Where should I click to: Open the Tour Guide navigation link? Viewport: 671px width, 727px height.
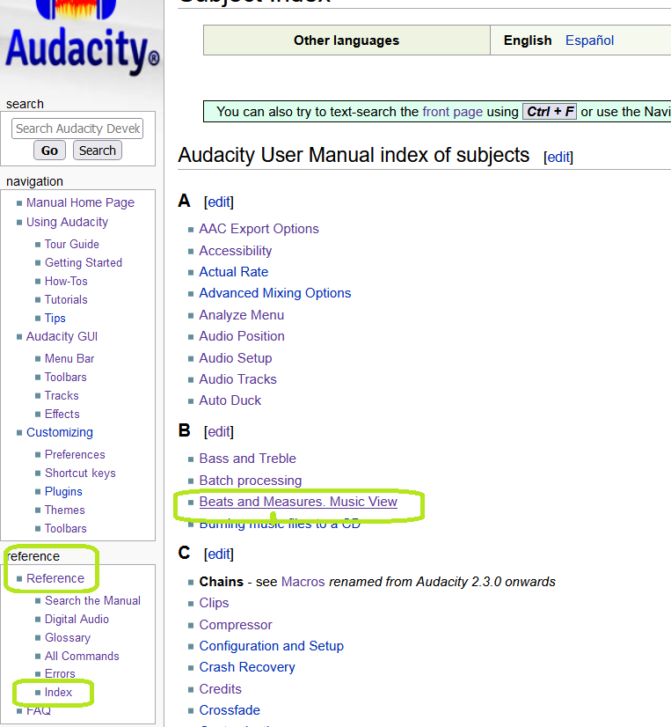point(72,245)
